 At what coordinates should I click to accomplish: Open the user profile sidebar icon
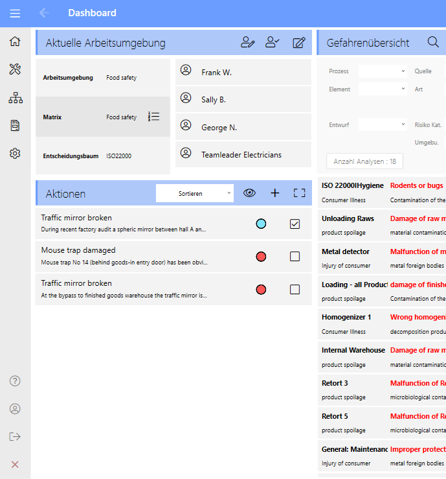(x=15, y=409)
